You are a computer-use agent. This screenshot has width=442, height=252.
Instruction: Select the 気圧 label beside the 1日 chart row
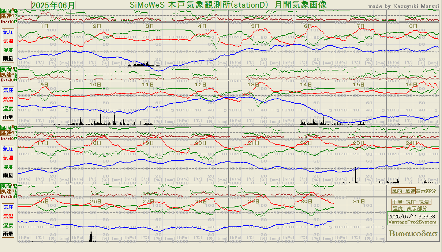point(8,32)
